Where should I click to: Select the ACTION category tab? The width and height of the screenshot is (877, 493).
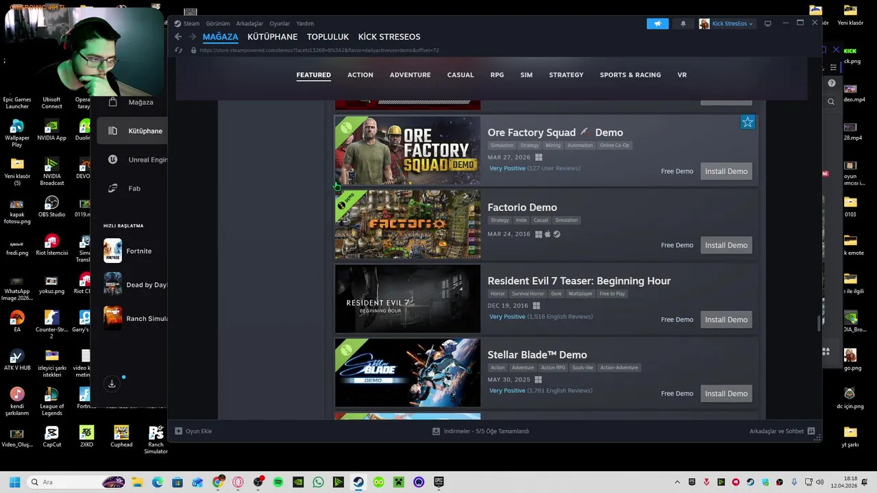(360, 75)
